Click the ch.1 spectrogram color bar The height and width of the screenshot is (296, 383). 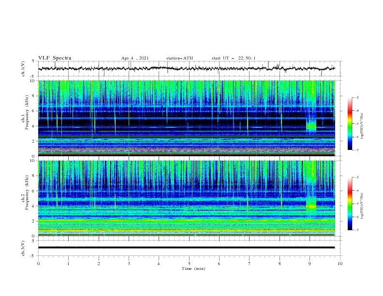tap(350, 124)
